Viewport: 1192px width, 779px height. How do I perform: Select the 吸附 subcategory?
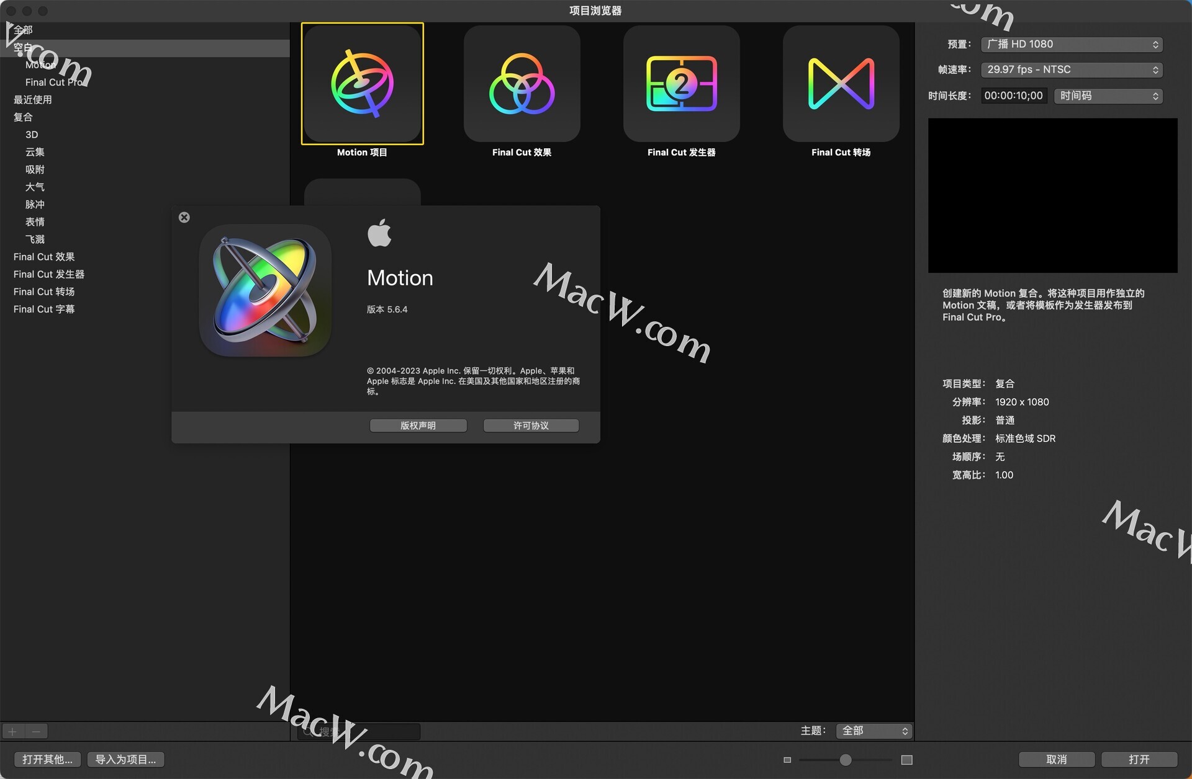click(x=145, y=169)
